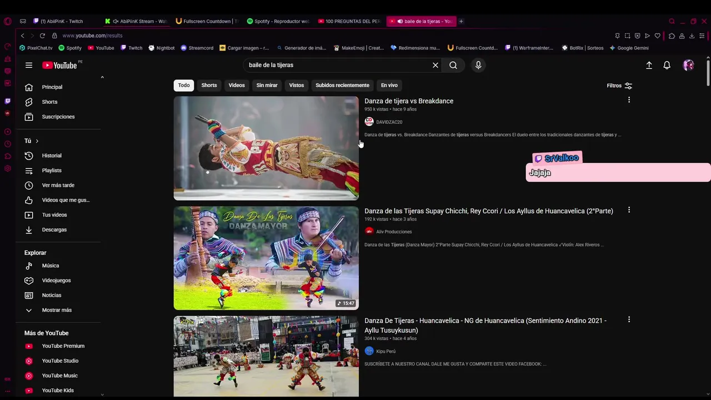The height and width of the screenshot is (400, 711).
Task: Open Danza de tijera vs Breakdance title
Action: (409, 101)
